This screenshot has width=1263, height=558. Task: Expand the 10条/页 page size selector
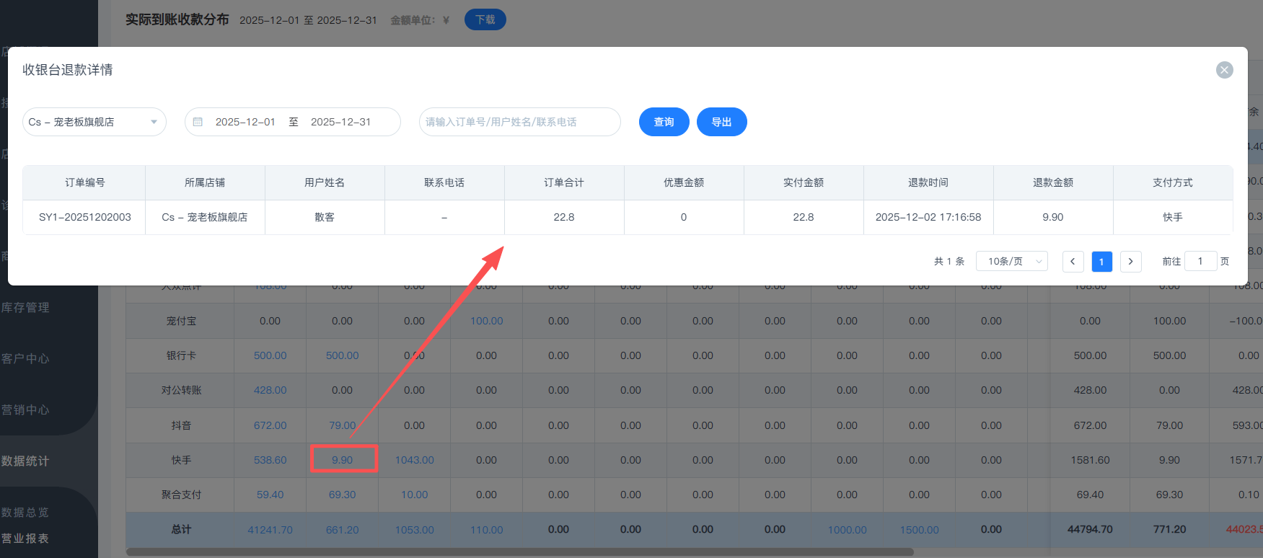coord(1011,261)
